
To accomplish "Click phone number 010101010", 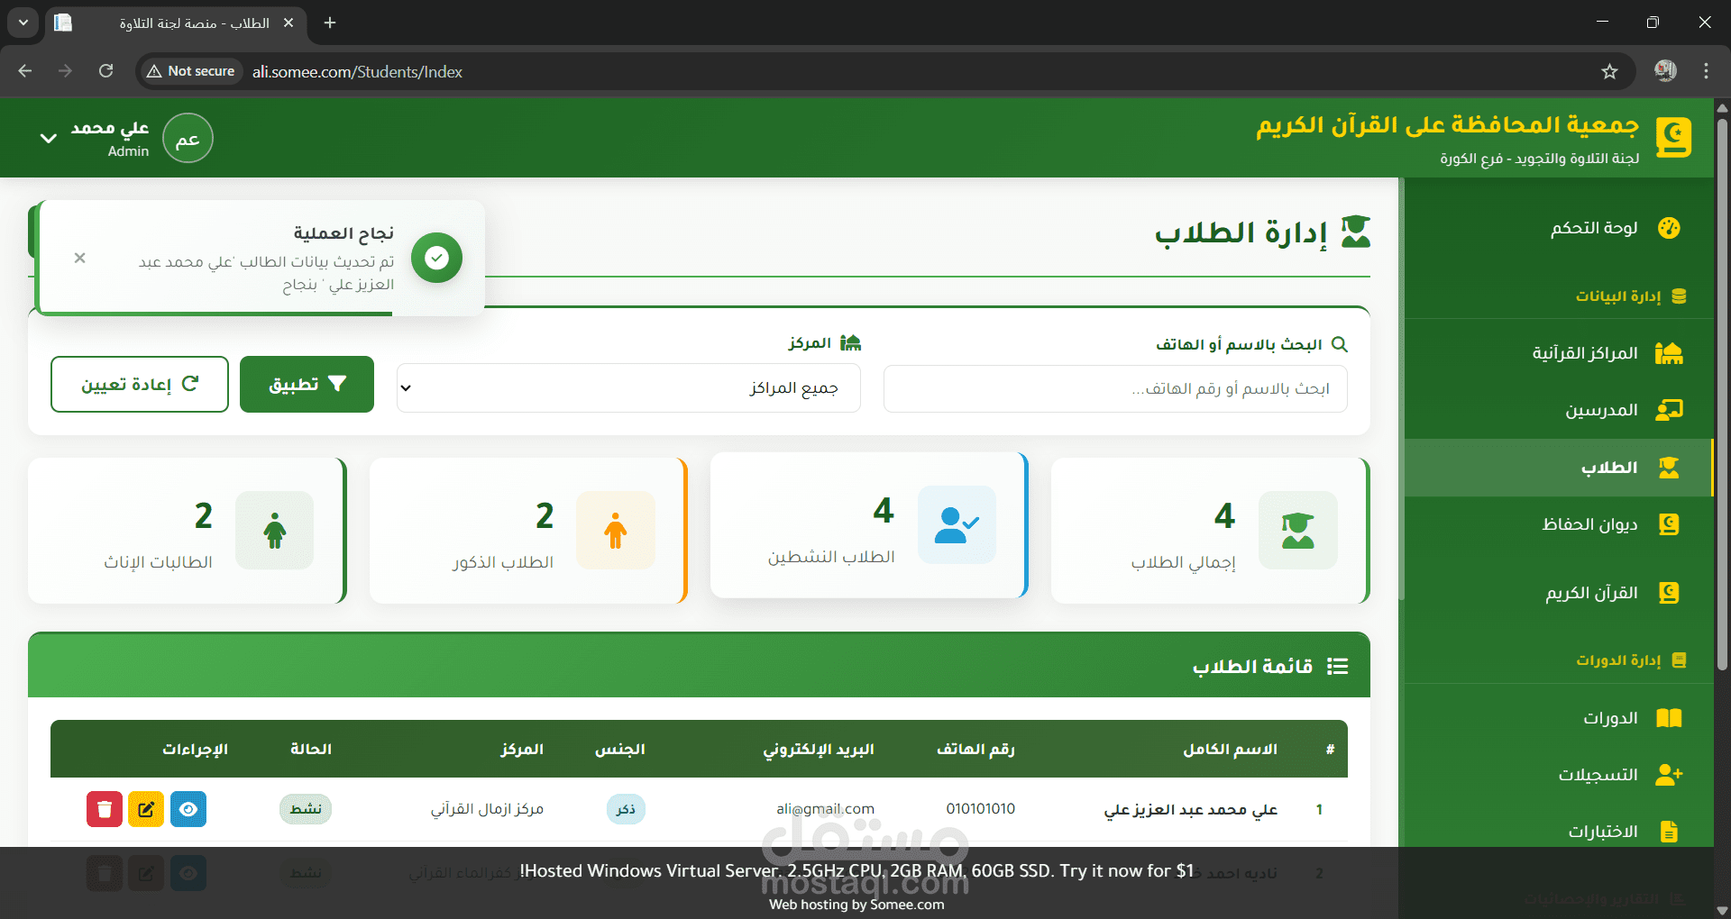I will pos(980,809).
